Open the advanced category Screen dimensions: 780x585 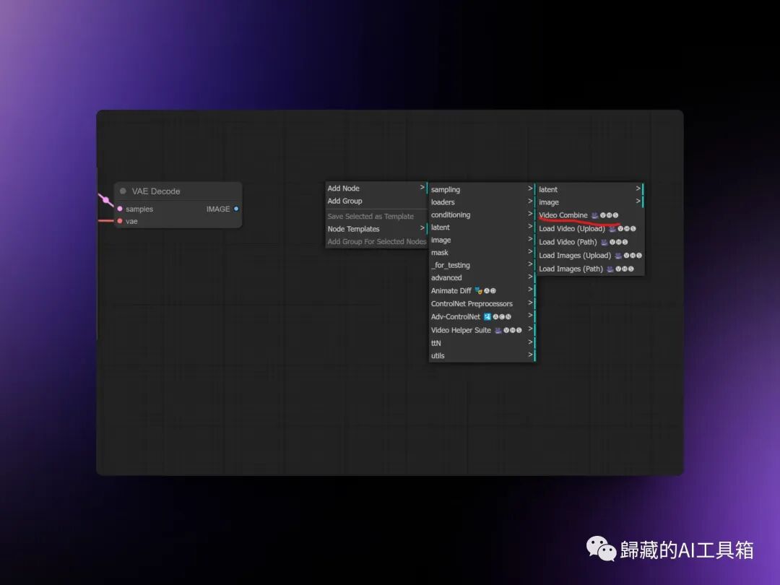(x=482, y=277)
